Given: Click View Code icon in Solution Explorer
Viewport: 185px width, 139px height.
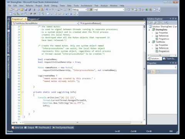Looking at the screenshot, I should point(163,23).
